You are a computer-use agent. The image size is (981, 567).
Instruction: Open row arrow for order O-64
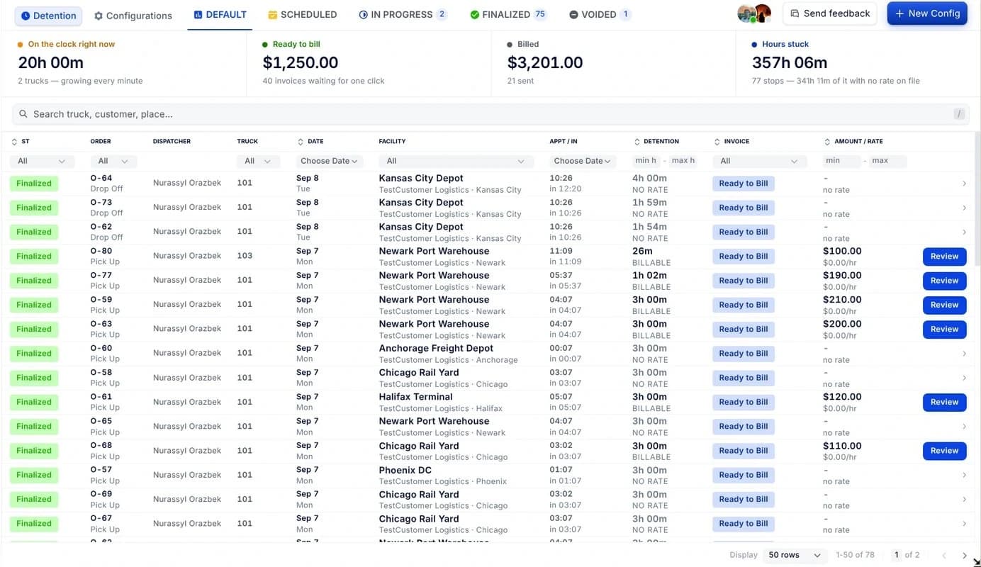pyautogui.click(x=964, y=184)
